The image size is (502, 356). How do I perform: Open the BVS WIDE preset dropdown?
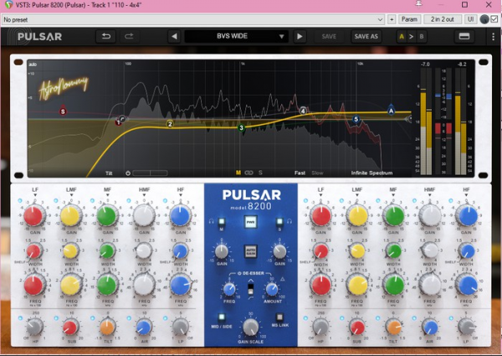[236, 36]
